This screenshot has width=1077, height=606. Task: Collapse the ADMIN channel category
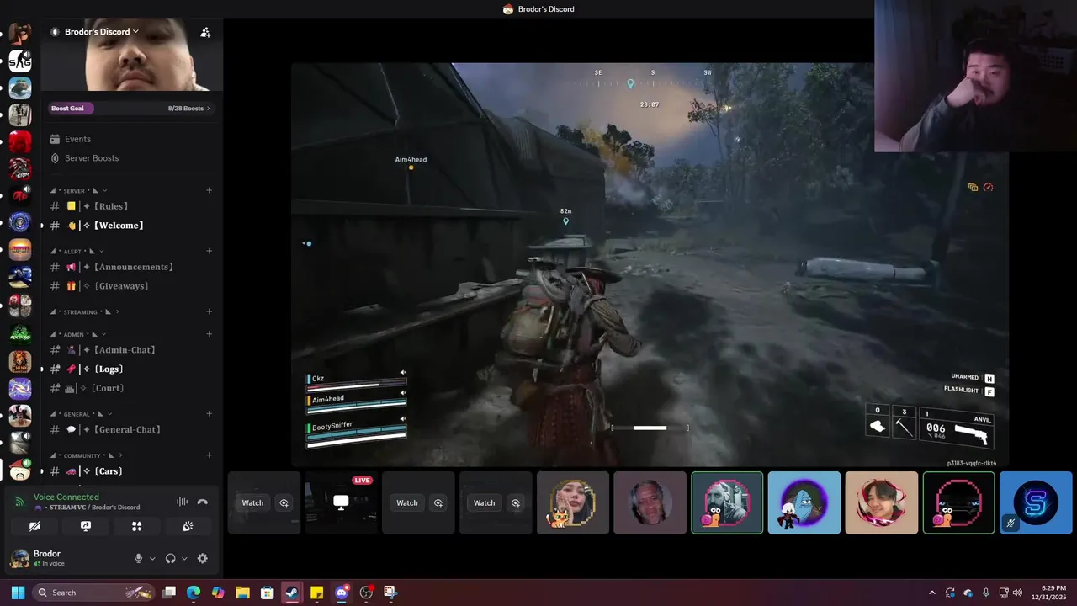coord(77,334)
